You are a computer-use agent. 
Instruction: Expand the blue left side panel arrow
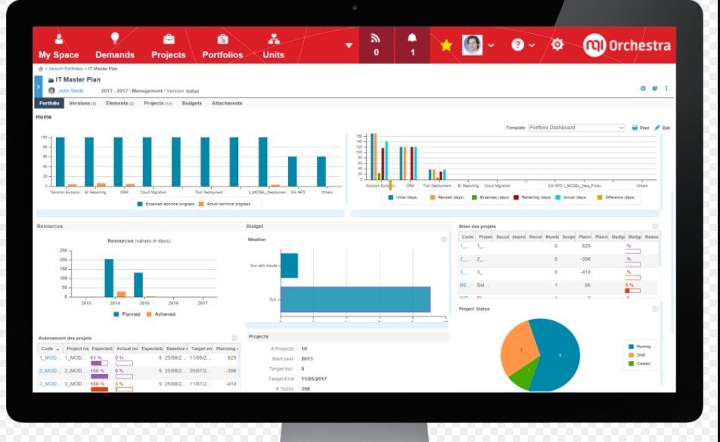(39, 87)
